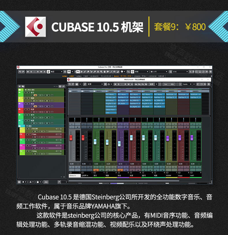Select the Mute X tool
The height and width of the screenshot is (235, 228).
(98, 72)
